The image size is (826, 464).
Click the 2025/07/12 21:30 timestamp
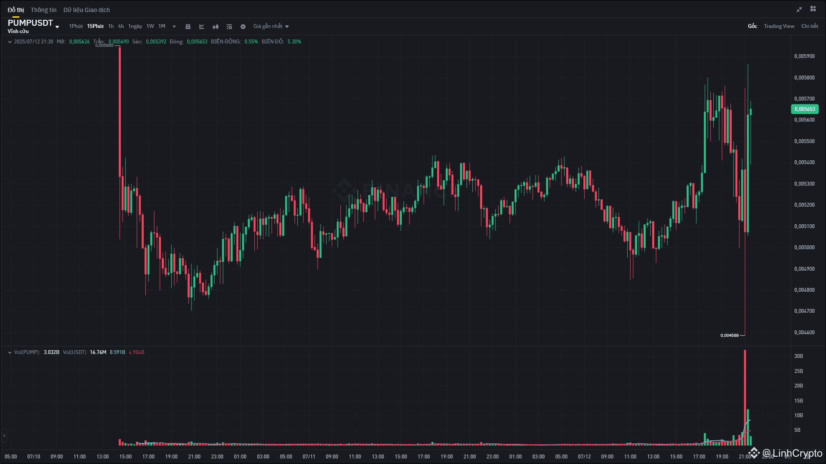point(34,42)
